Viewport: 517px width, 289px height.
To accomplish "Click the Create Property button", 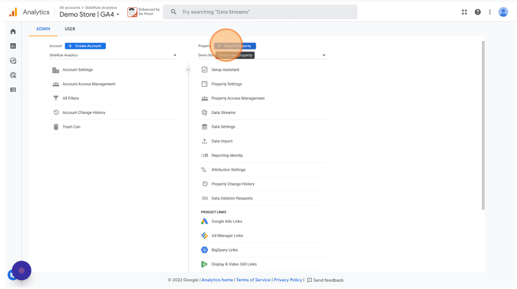I will pos(235,46).
